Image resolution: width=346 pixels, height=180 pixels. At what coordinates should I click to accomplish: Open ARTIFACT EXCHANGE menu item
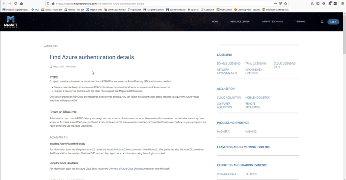pyautogui.click(x=272, y=22)
